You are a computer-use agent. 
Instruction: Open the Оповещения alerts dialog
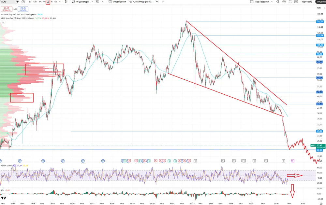tap(117, 2)
